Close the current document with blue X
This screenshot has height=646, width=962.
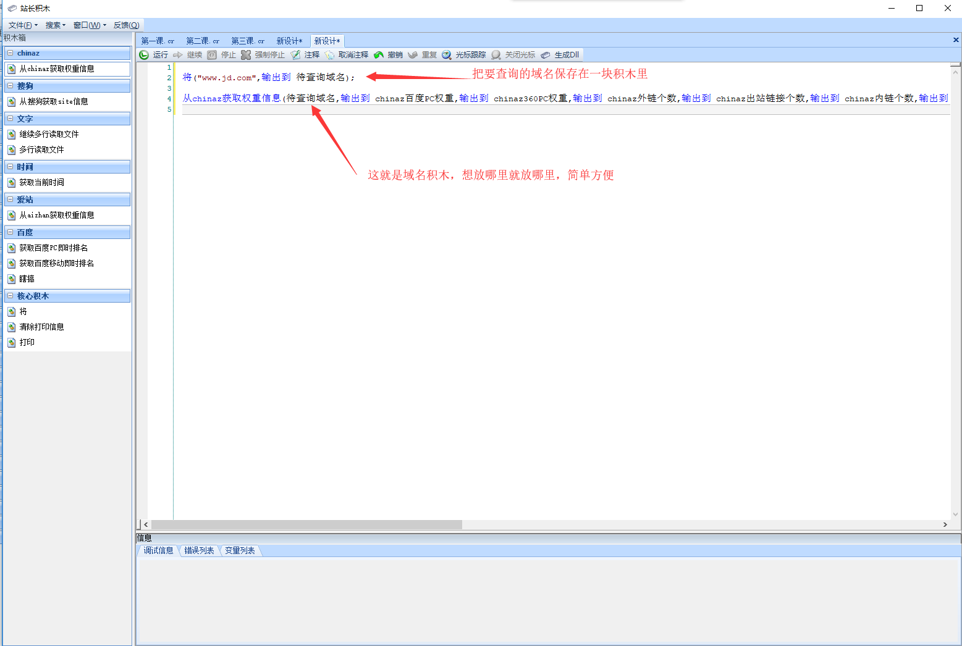point(956,40)
